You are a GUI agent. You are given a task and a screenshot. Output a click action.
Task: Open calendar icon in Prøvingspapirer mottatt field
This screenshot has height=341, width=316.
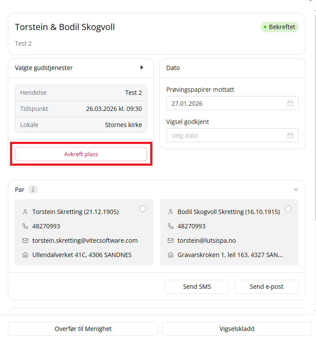pyautogui.click(x=290, y=103)
